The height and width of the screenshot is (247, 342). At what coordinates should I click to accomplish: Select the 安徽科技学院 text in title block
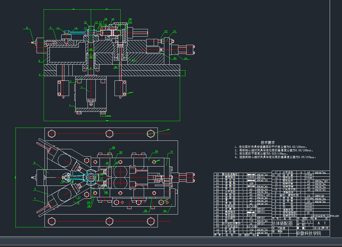pyautogui.click(x=308, y=233)
